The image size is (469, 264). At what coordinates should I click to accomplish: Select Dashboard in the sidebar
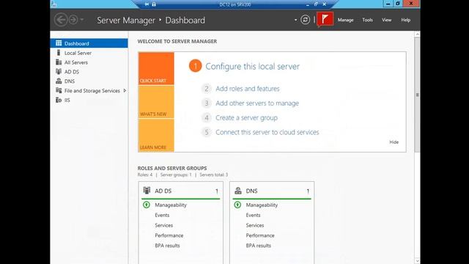(89, 43)
